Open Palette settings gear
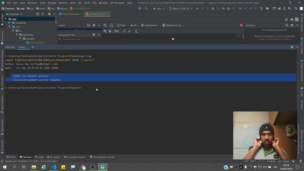Viewport: 304px width, 171px height. pos(94,25)
